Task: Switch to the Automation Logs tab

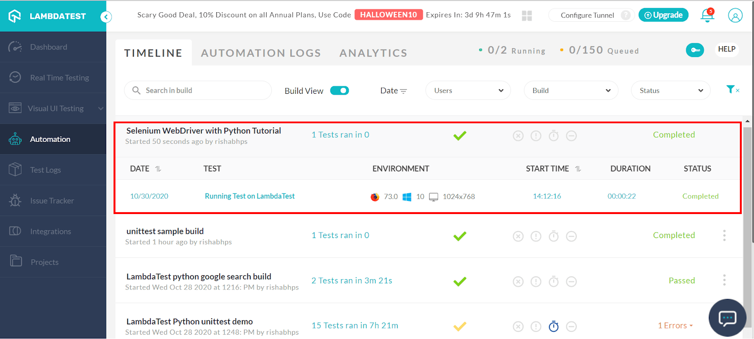Action: [261, 53]
